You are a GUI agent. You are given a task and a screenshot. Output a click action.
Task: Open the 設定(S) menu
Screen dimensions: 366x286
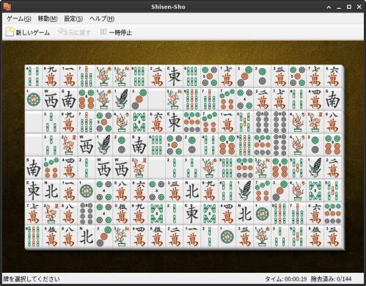pyautogui.click(x=73, y=18)
